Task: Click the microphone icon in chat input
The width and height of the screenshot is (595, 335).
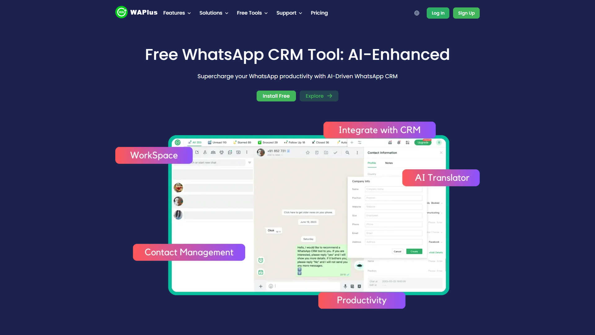Action: tap(345, 286)
